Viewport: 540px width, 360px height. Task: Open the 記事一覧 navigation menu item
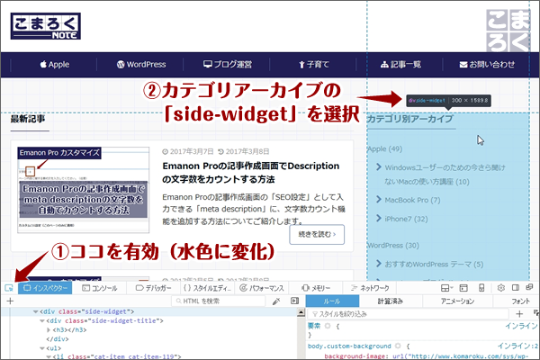click(400, 65)
